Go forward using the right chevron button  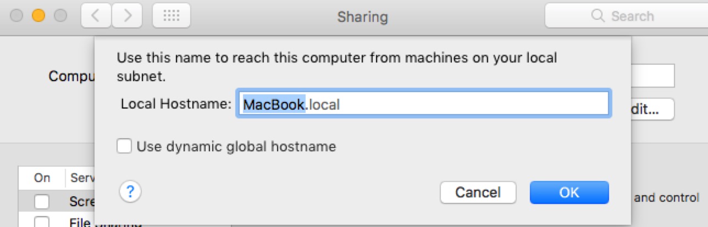[128, 16]
